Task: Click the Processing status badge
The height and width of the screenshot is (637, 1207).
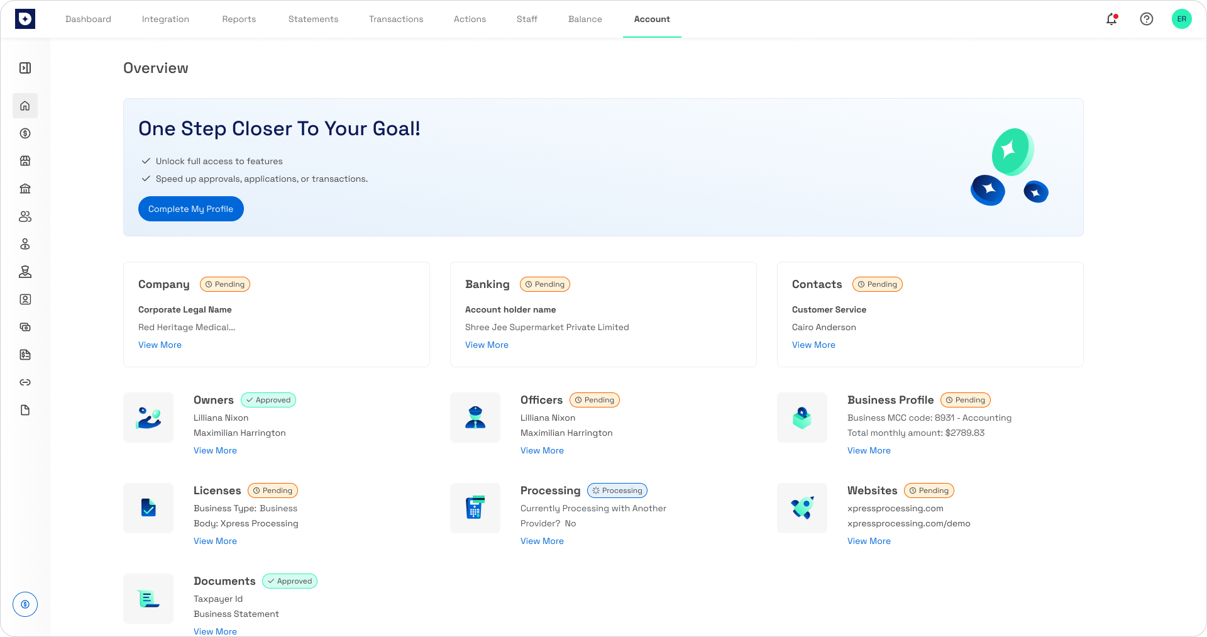Action: click(617, 490)
